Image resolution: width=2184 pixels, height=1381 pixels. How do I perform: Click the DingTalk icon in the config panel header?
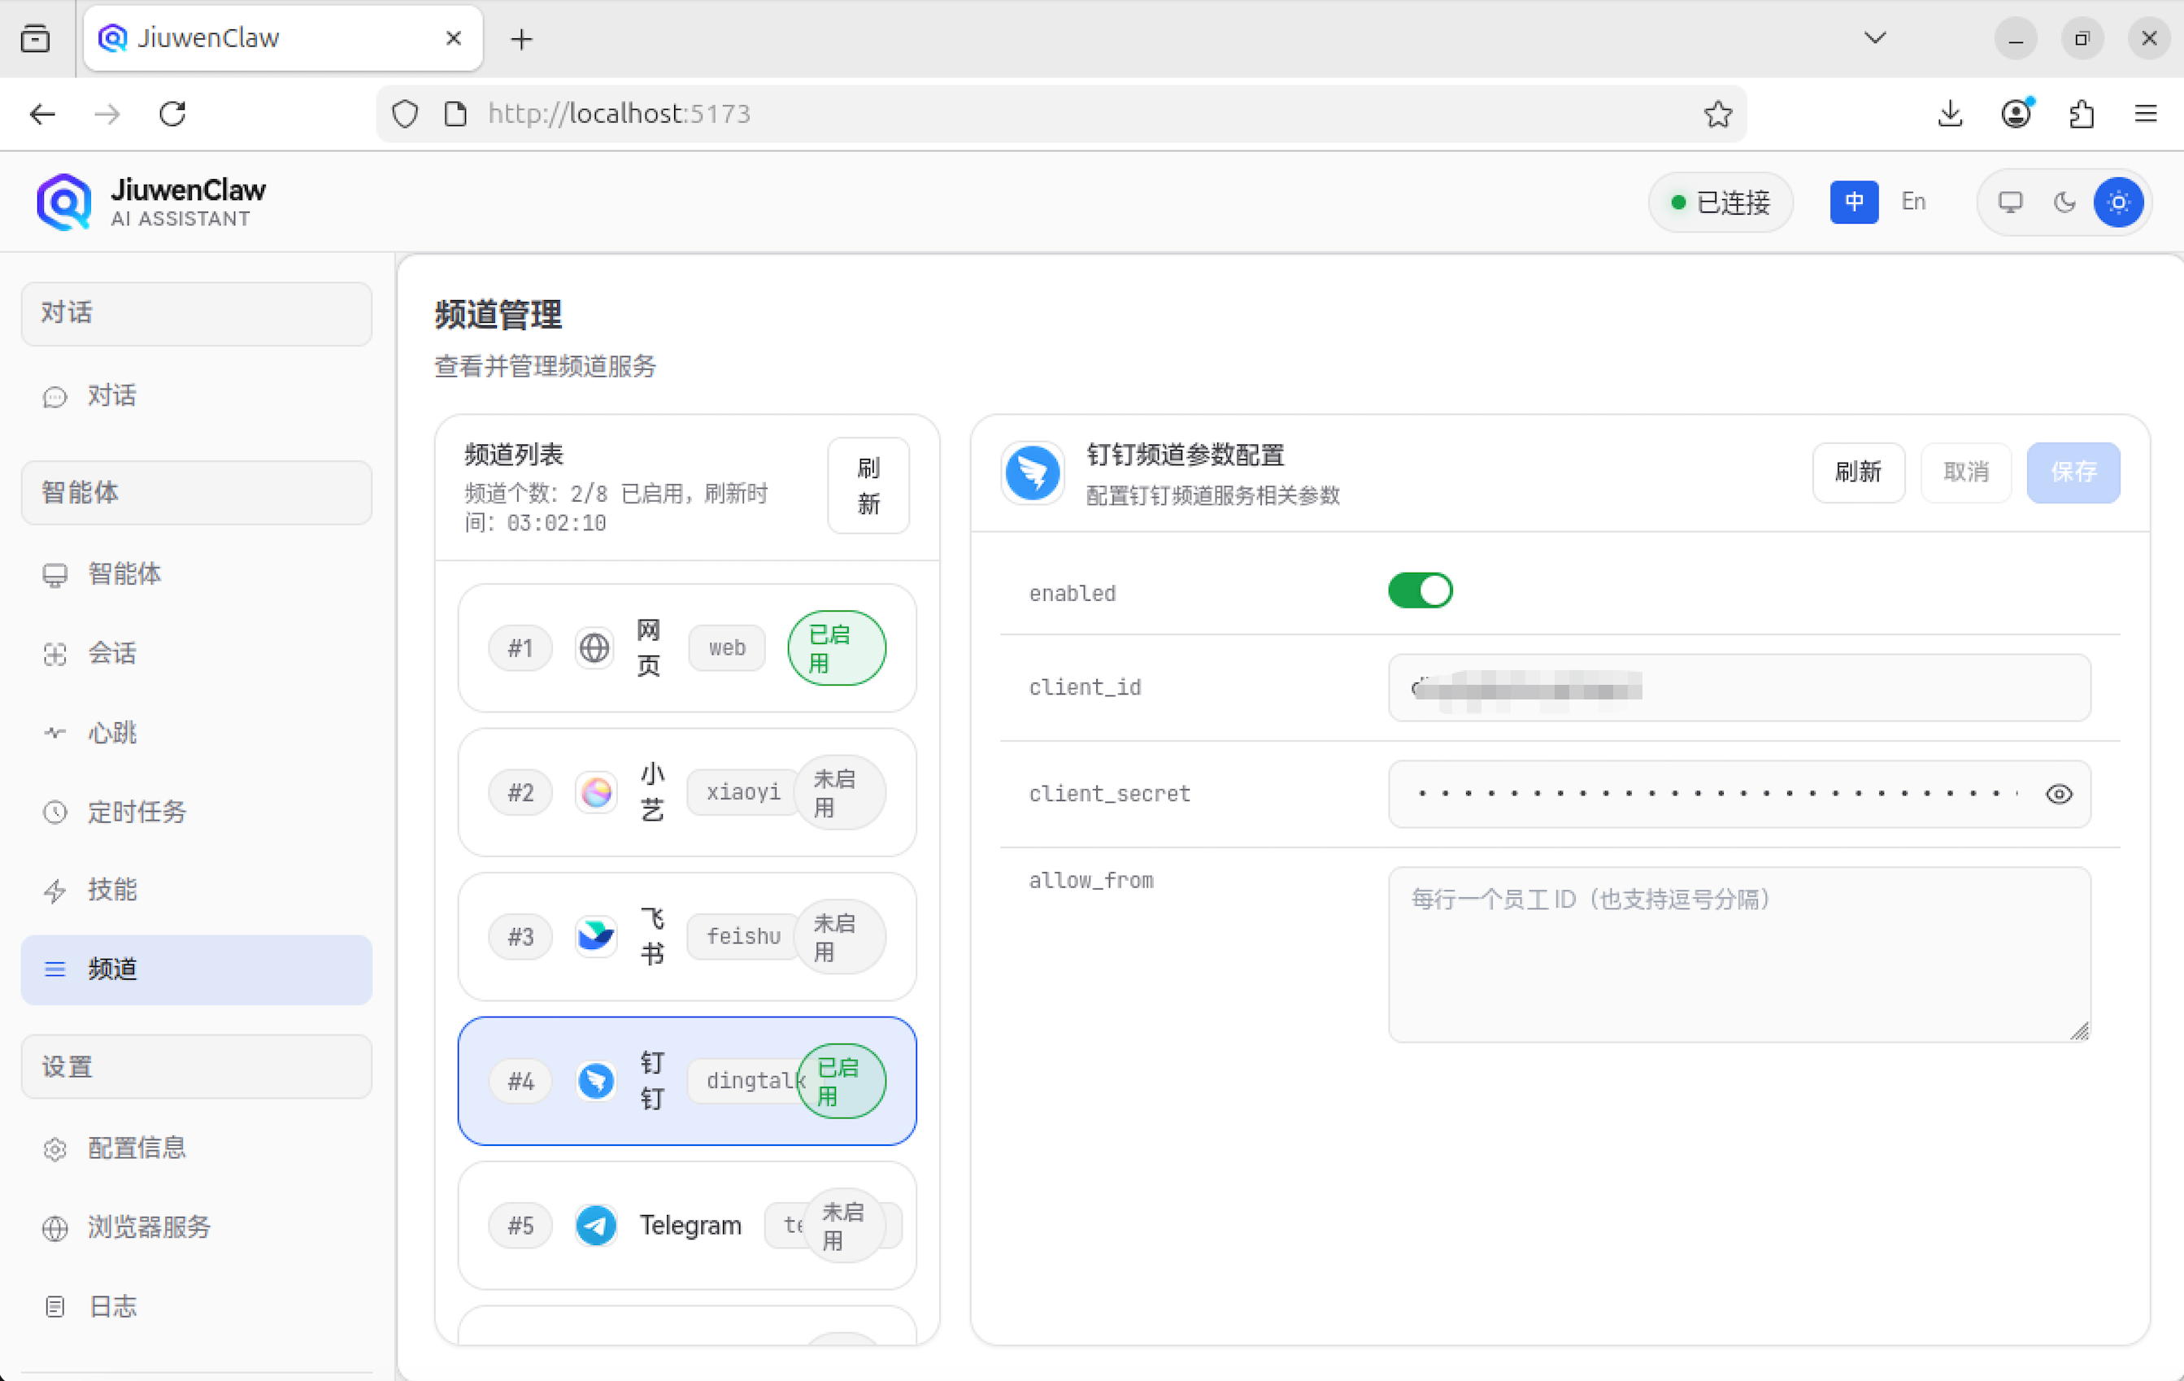(1031, 473)
